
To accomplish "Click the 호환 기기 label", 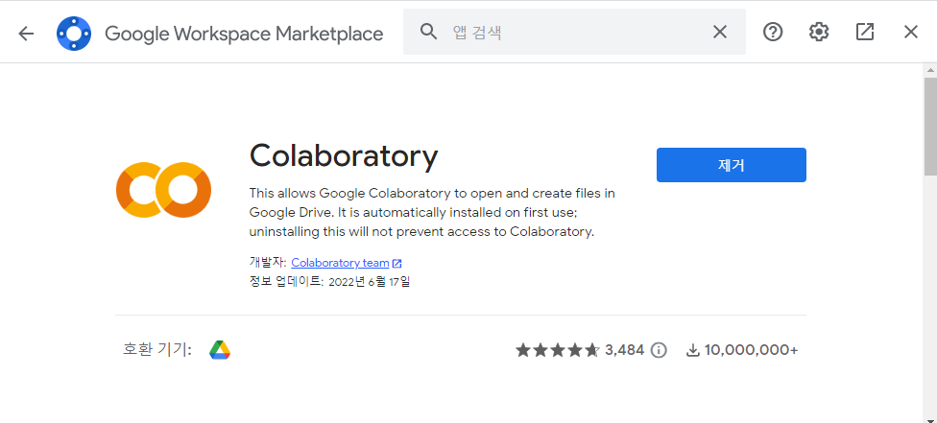I will [157, 349].
